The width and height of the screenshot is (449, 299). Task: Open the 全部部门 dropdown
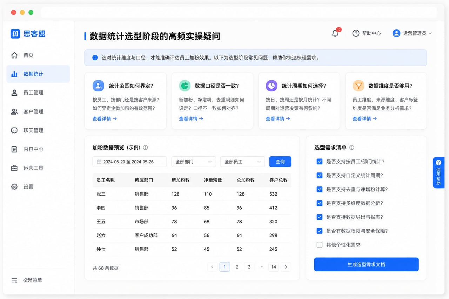pyautogui.click(x=194, y=162)
